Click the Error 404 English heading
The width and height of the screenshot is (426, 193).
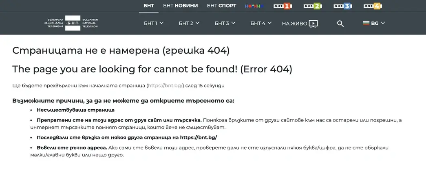pyautogui.click(x=152, y=69)
